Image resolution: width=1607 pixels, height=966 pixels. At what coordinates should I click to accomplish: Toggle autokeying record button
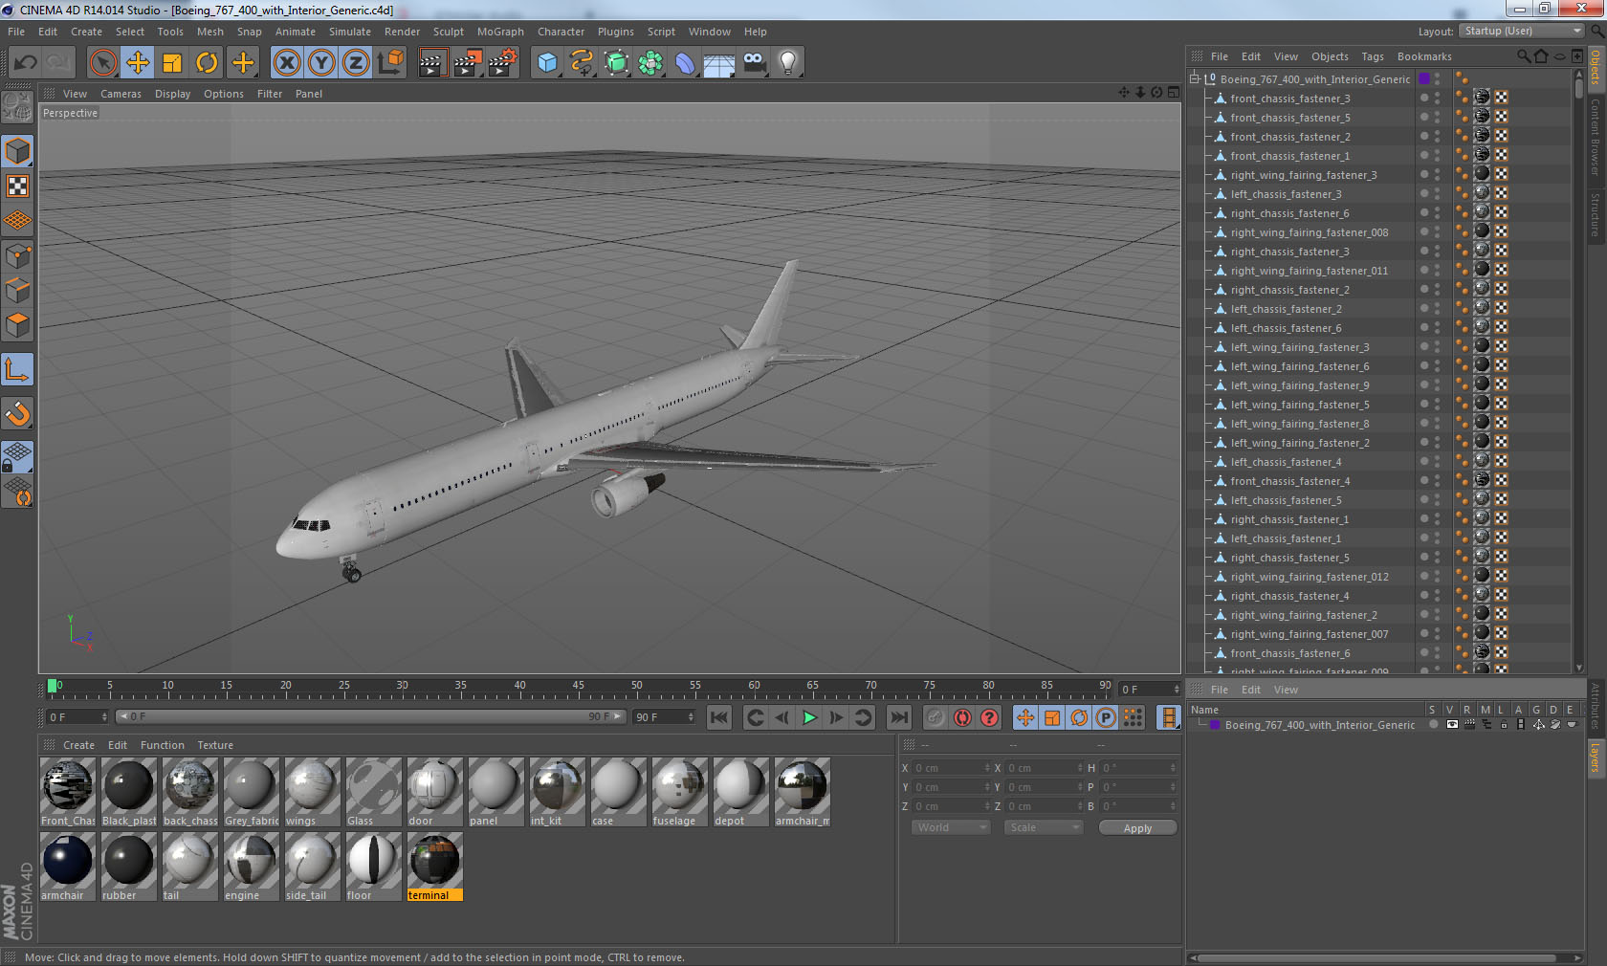click(962, 717)
